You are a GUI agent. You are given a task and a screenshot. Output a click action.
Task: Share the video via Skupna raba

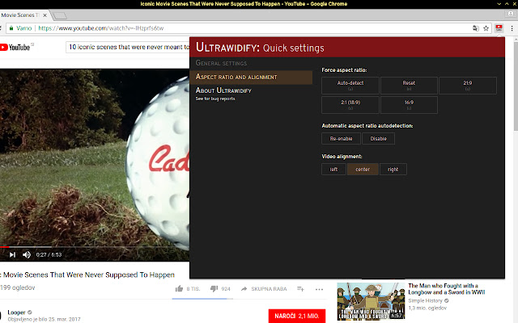pyautogui.click(x=264, y=289)
